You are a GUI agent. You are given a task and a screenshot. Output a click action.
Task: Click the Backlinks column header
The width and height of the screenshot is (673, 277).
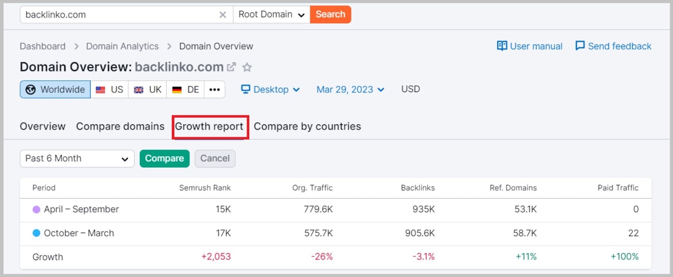point(418,188)
